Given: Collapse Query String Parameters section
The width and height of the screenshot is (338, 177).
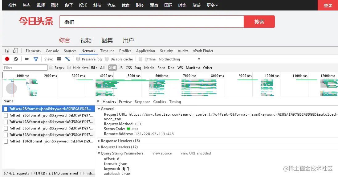Looking at the screenshot, I should pos(99,153).
